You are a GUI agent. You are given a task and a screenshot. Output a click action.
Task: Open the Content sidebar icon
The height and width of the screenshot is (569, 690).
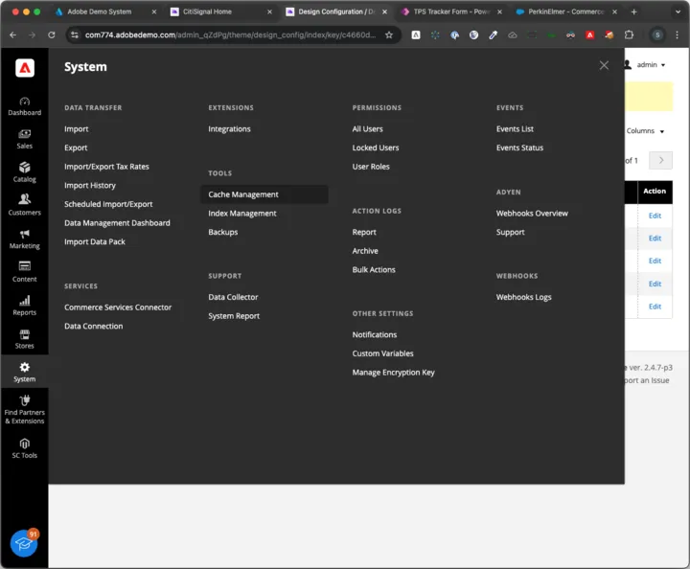[x=24, y=273]
